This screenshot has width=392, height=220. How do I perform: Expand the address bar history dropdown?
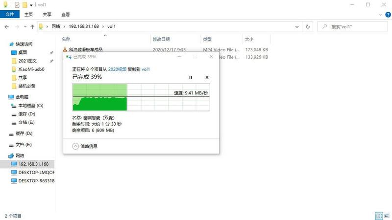tap(297, 27)
